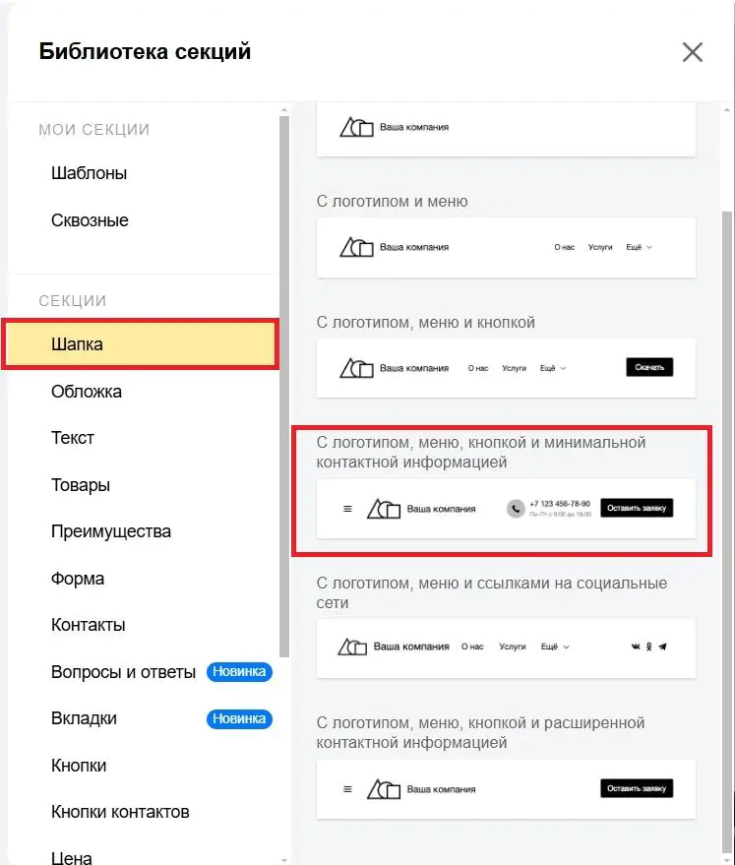Click the Telegram icon in the social links header
Image resolution: width=735 pixels, height=865 pixels.
(x=663, y=647)
